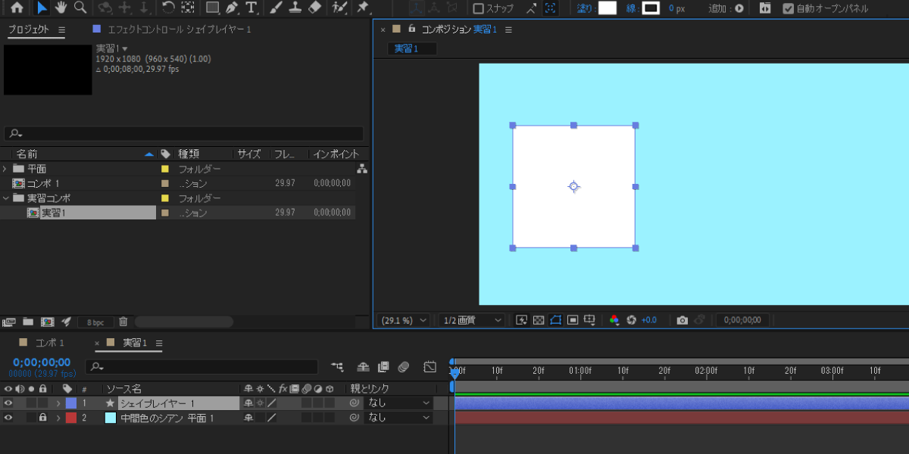This screenshot has height=454, width=909.
Task: Toggle shy layers hide switch in timeline
Action: coord(363,367)
